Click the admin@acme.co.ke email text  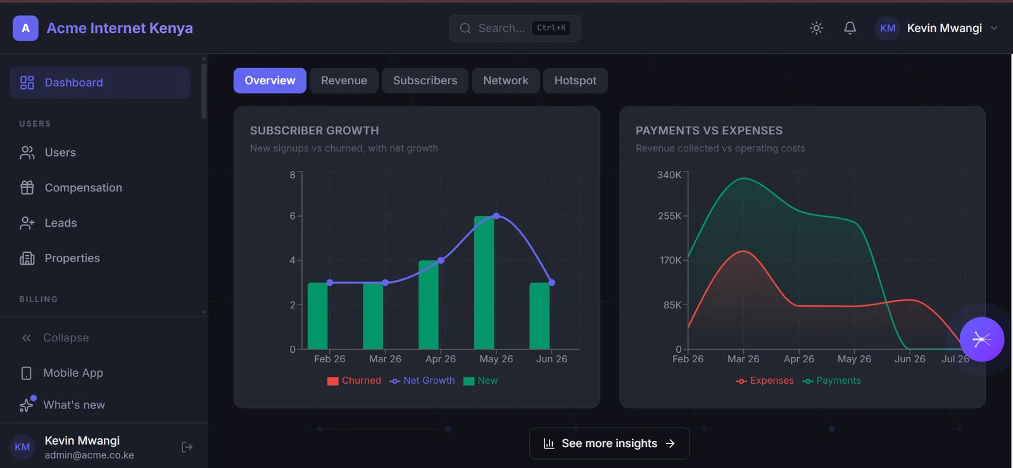coord(89,455)
